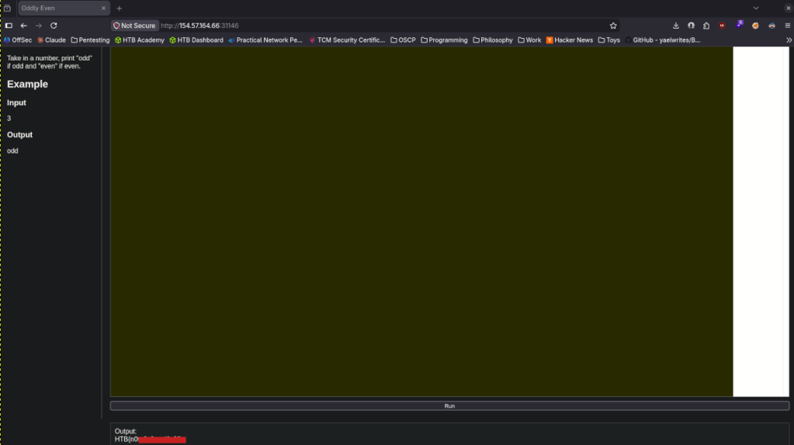Open the extensions puzzle icon
The width and height of the screenshot is (794, 445).
[706, 26]
